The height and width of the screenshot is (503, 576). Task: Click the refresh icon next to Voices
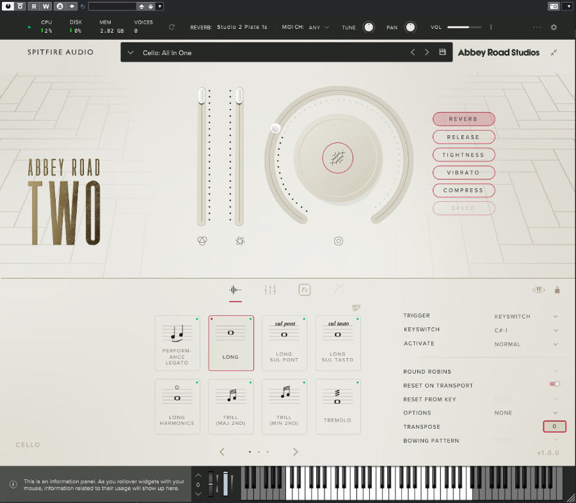pos(172,27)
